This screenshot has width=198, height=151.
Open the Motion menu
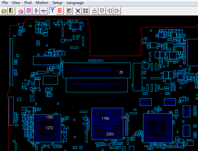tap(42, 3)
